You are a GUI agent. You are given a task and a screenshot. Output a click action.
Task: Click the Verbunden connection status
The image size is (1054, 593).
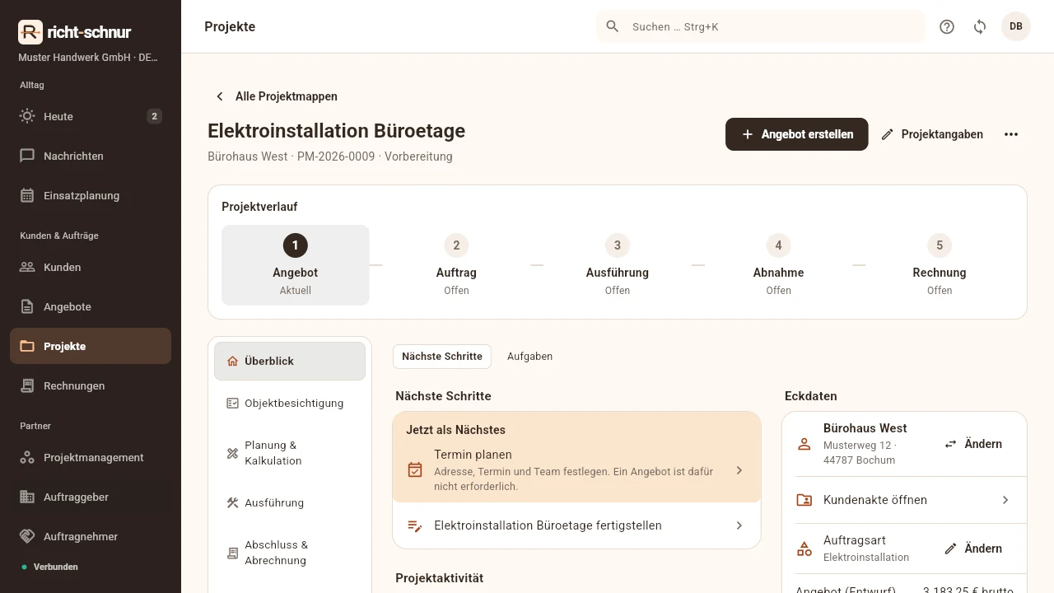point(50,567)
